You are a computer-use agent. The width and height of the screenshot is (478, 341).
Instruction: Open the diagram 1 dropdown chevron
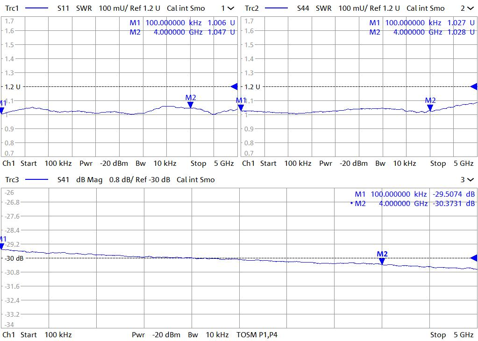point(231,8)
